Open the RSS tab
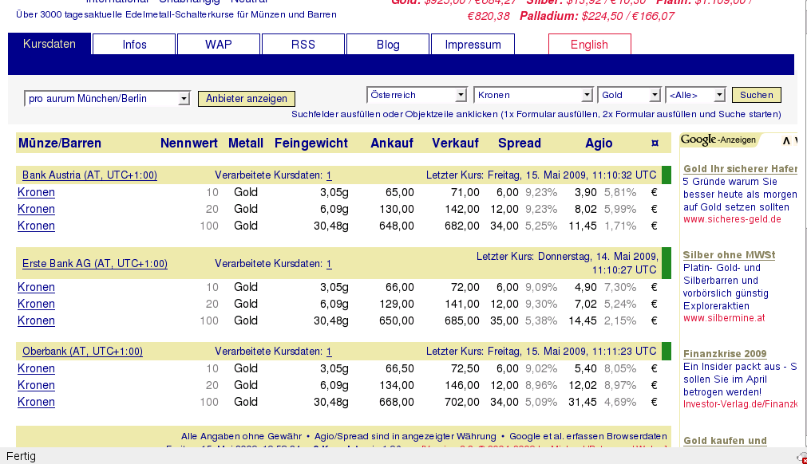Image resolution: width=807 pixels, height=464 pixels. (303, 45)
